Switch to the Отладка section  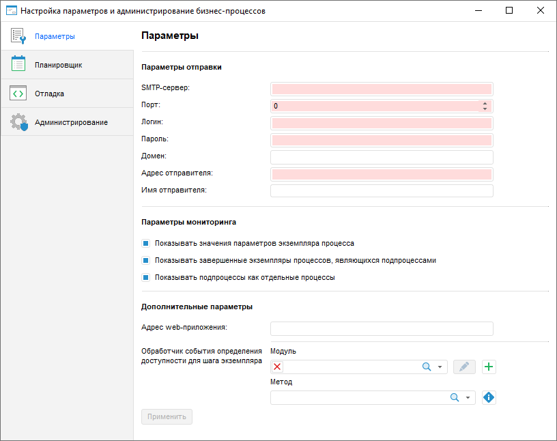click(x=49, y=94)
